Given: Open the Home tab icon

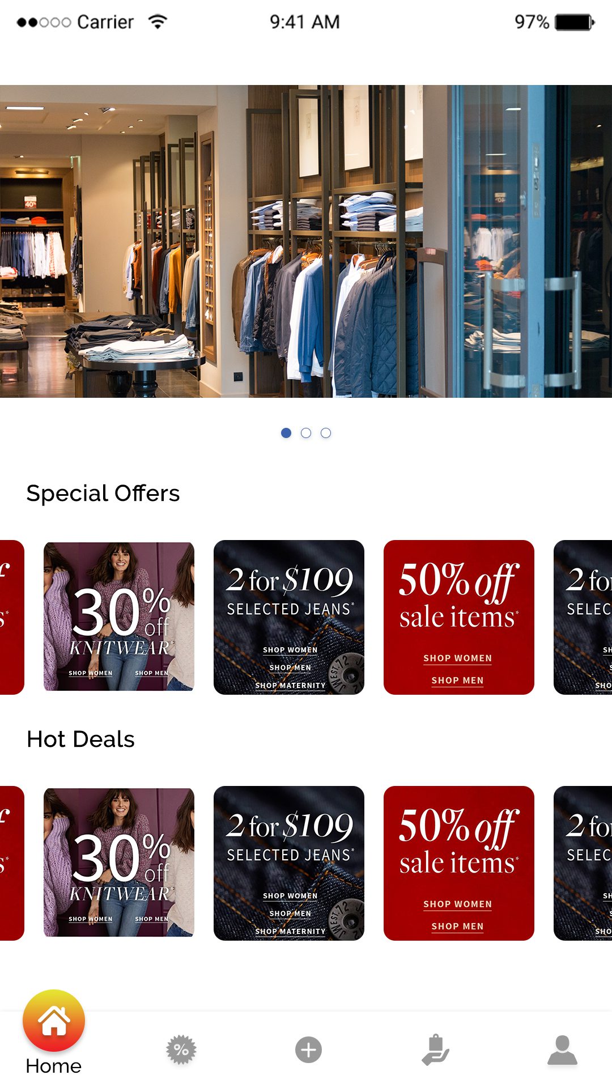Looking at the screenshot, I should [54, 1021].
